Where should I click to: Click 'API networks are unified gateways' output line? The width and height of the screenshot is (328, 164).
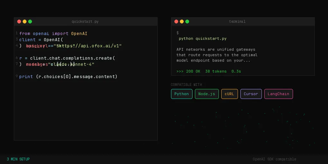click(x=216, y=50)
